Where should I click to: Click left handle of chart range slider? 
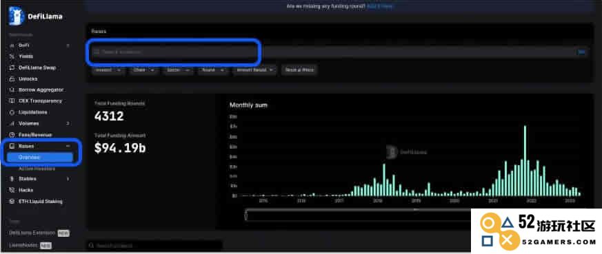246,215
